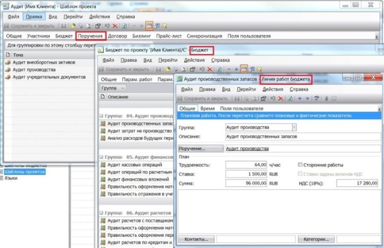The width and height of the screenshot is (384, 248).
Task: Select the Аудит учредительных документов row
Action: (49, 77)
